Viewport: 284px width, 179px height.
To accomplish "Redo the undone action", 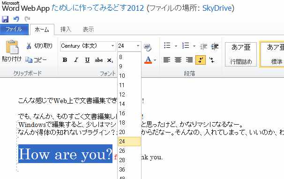I will (27, 19).
